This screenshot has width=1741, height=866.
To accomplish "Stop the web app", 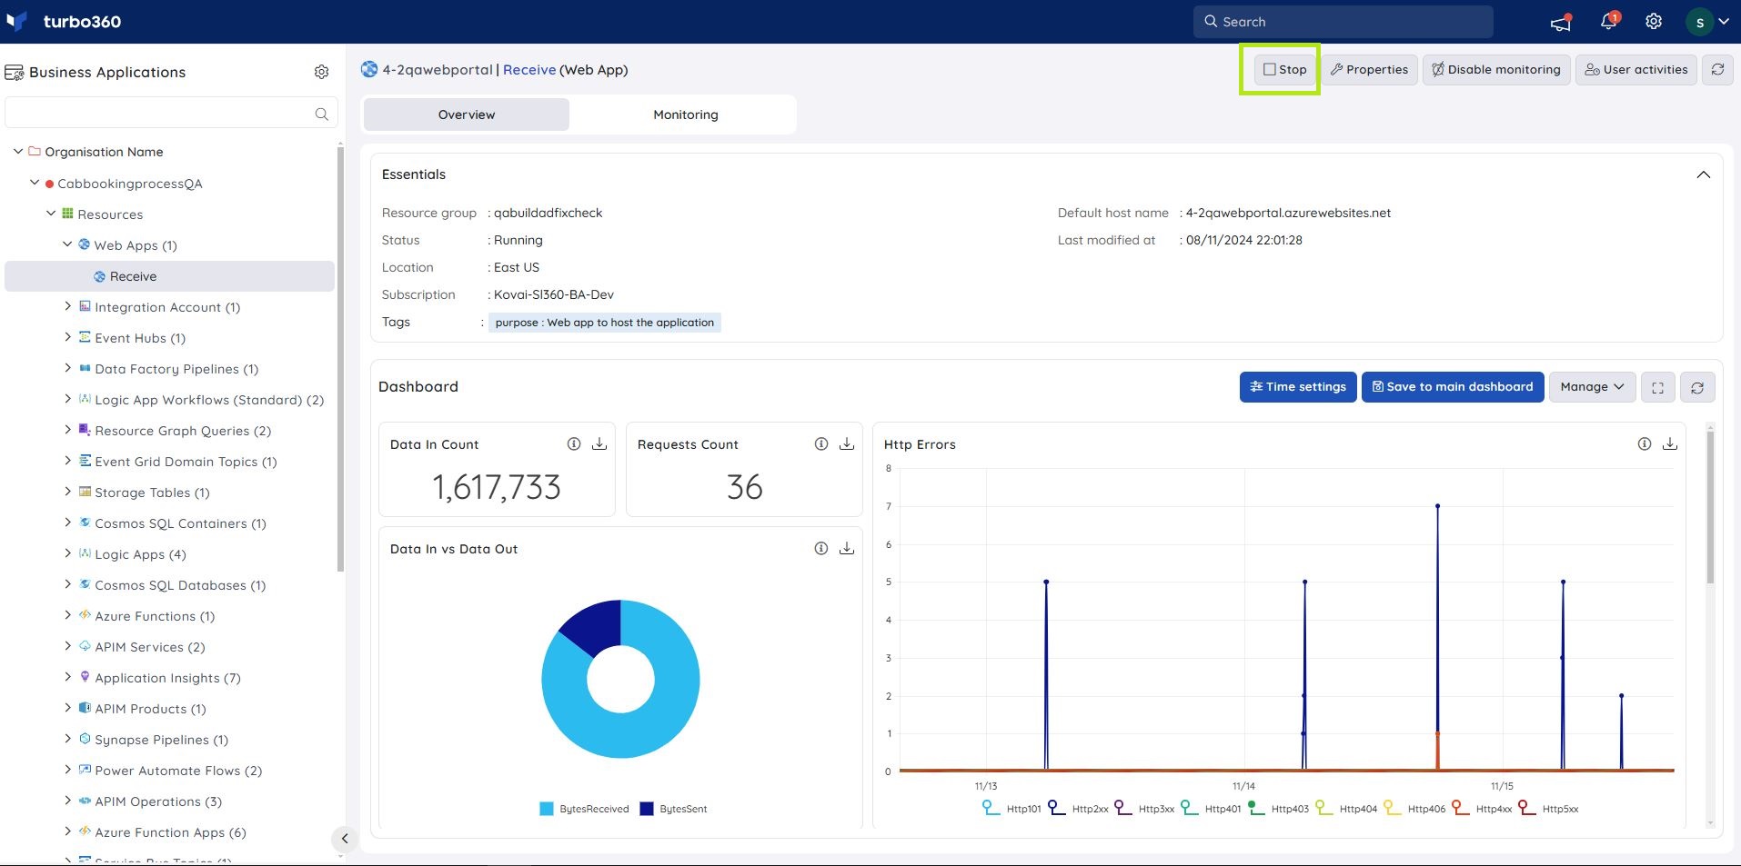I will [1284, 69].
